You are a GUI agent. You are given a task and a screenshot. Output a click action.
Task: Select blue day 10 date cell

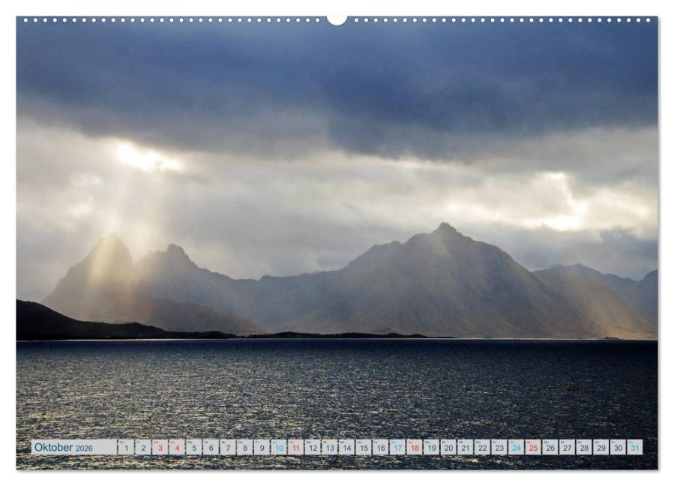pyautogui.click(x=279, y=448)
